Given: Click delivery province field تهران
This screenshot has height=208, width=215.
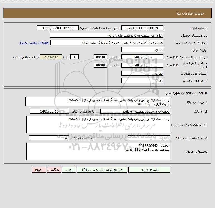Looking at the screenshot, I should click(142, 73).
